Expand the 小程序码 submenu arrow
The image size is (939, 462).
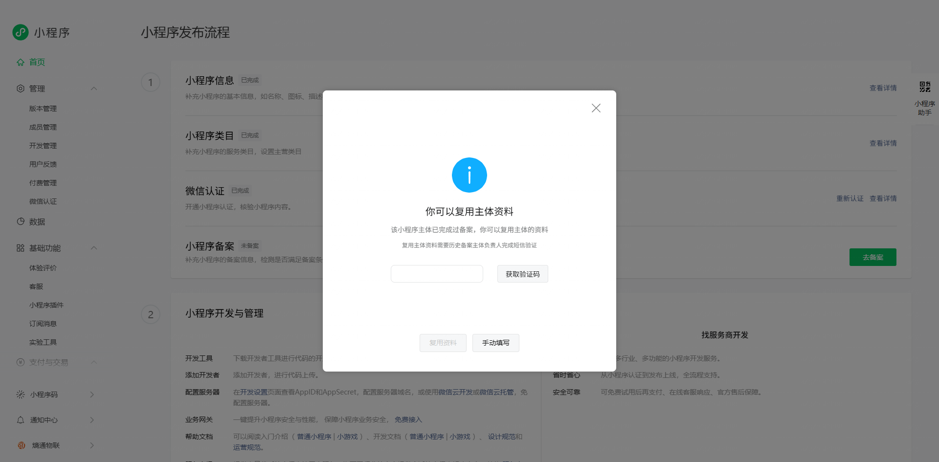pos(92,395)
